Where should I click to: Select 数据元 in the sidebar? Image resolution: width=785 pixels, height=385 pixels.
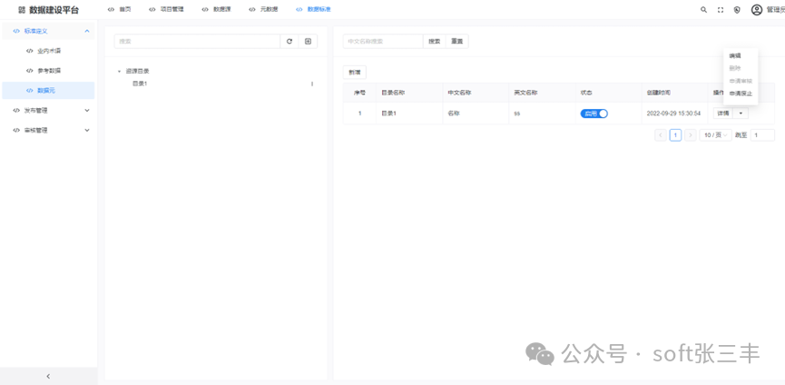[x=49, y=91]
